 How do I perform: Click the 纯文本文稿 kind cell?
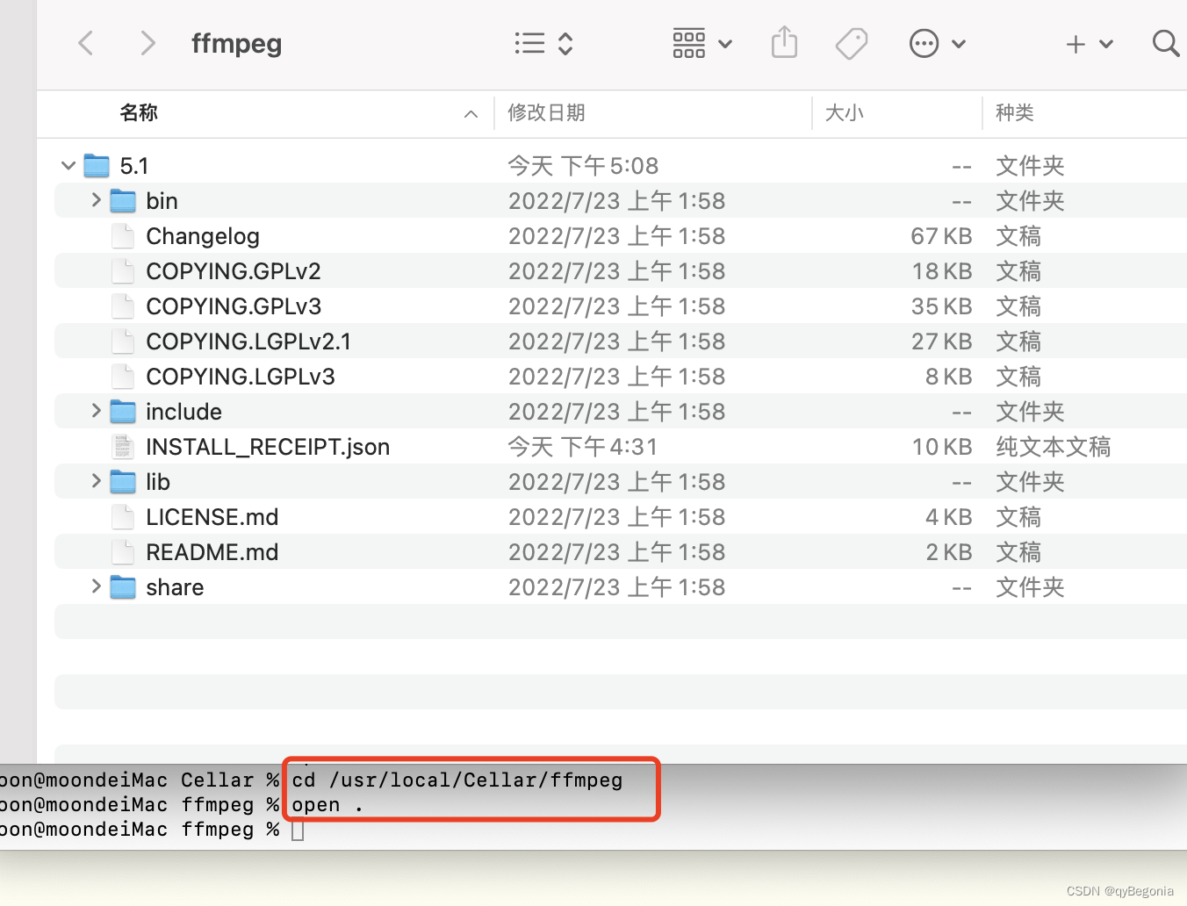(x=1053, y=447)
